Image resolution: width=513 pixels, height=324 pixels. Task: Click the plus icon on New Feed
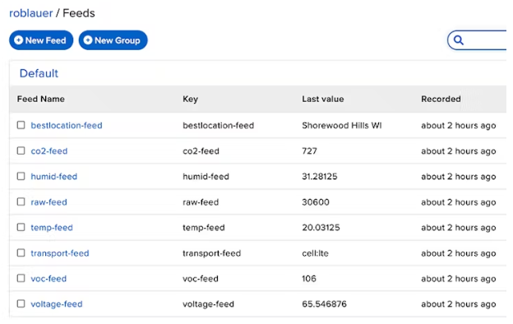(19, 40)
